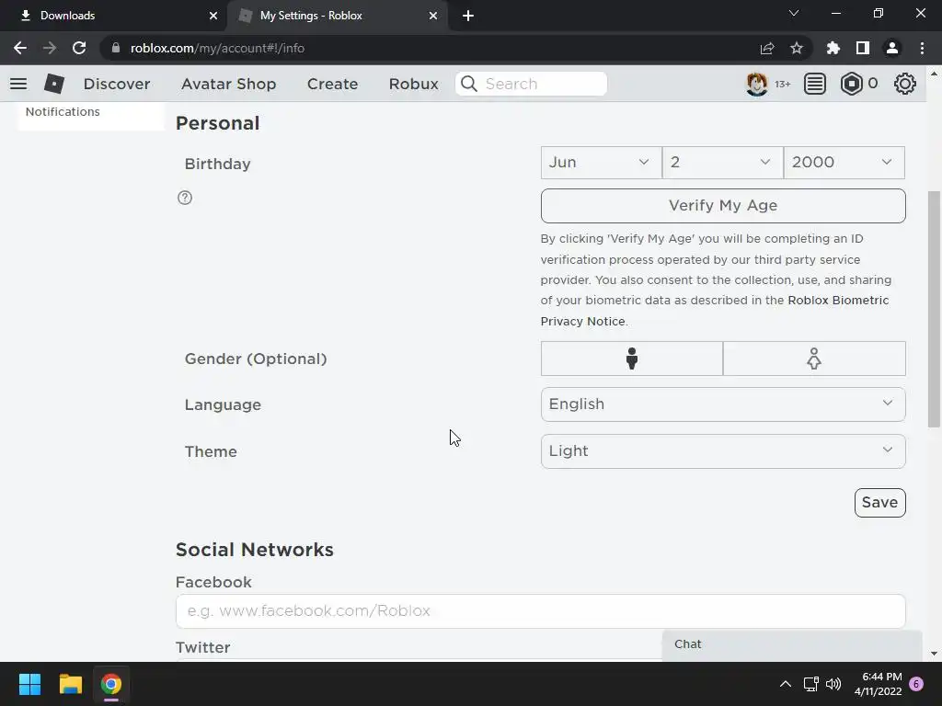Screen dimensions: 942x706
Task: Expand the Language dropdown set to English
Action: [x=723, y=404]
